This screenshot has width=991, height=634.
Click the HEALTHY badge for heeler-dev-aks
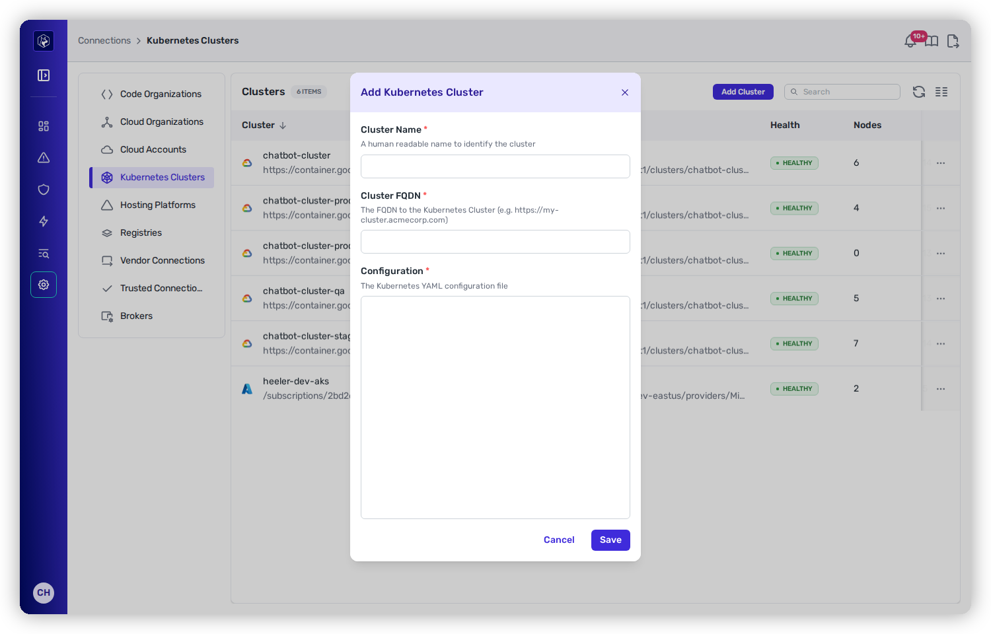794,389
